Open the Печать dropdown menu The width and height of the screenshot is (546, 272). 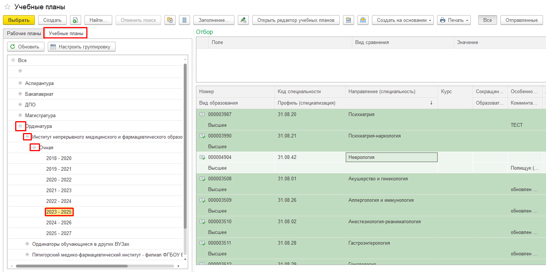[x=454, y=20]
